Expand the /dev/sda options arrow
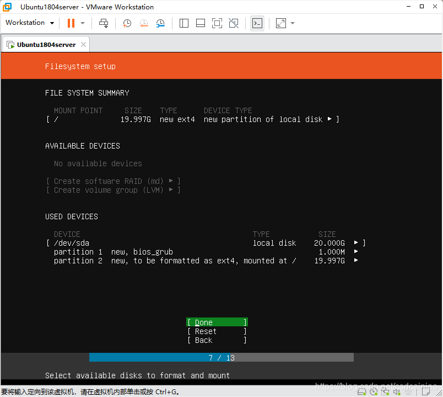This screenshot has width=443, height=397. (x=356, y=243)
